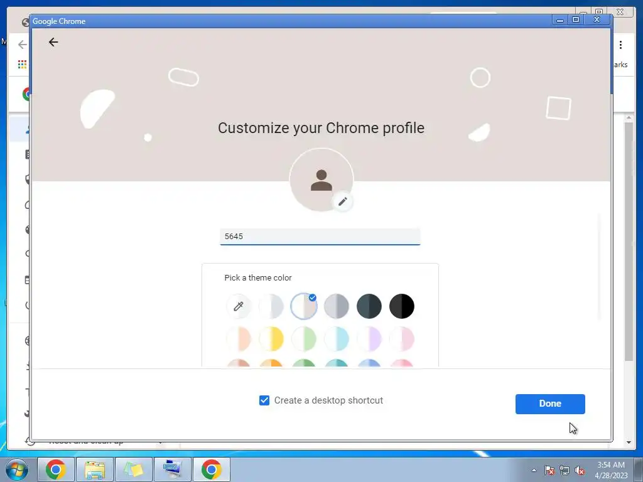
Task: Choose the cool grey theme color
Action: [x=337, y=306]
